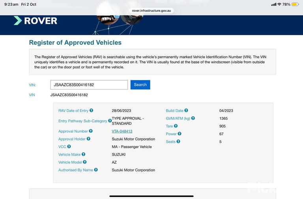The image size is (303, 199).
Task: Click the help icon beside Tare
Action: tap(176, 126)
